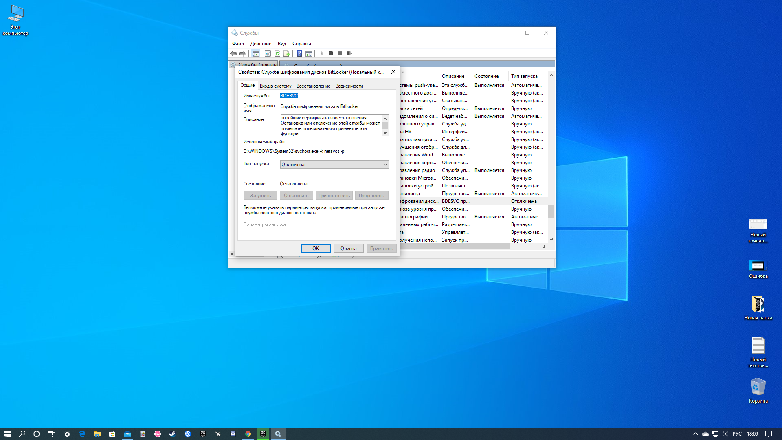Open Google Chrome from taskbar

[248, 434]
